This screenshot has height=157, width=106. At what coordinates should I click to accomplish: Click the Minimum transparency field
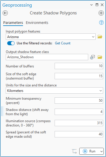[x=79, y=101]
